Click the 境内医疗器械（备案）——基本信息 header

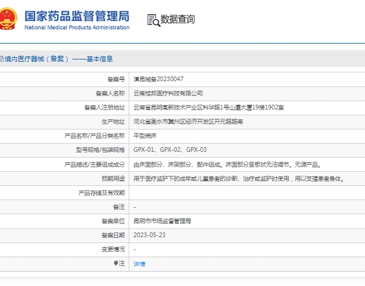(58, 59)
